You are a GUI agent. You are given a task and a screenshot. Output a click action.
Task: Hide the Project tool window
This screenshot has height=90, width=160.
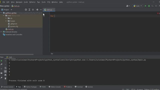click(x=41, y=10)
